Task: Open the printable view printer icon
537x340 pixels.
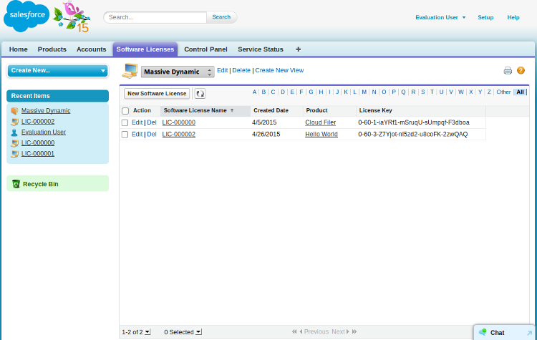Action: (x=508, y=71)
